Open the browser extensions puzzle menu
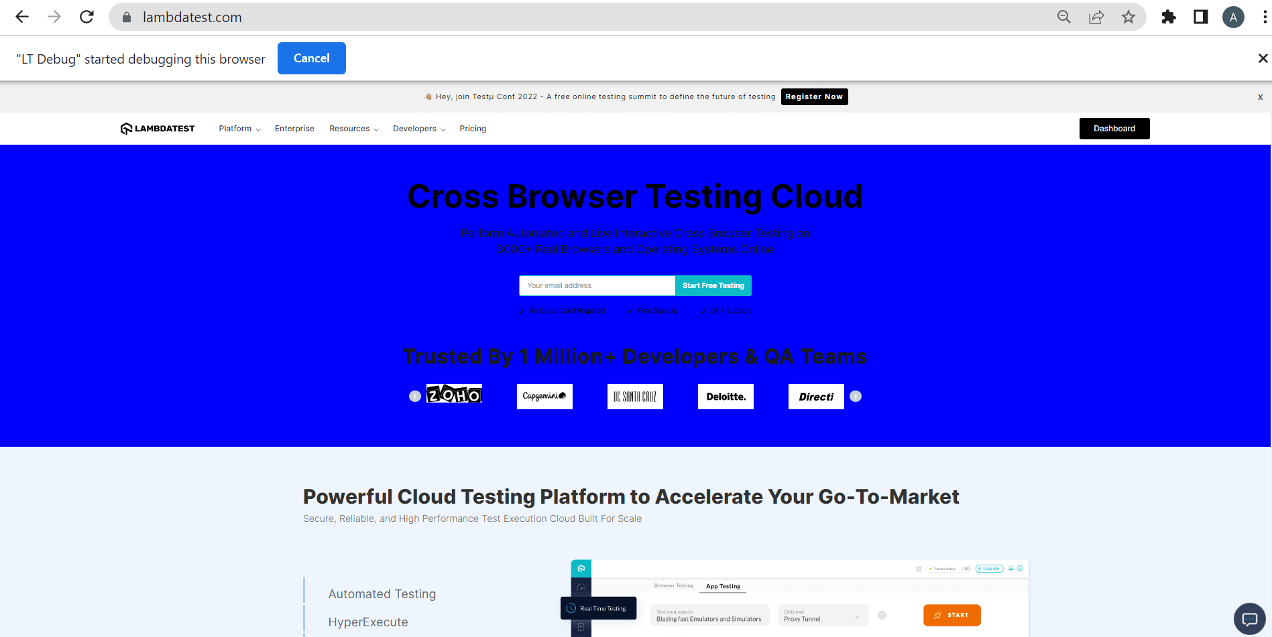This screenshot has width=1272, height=637. (1169, 17)
